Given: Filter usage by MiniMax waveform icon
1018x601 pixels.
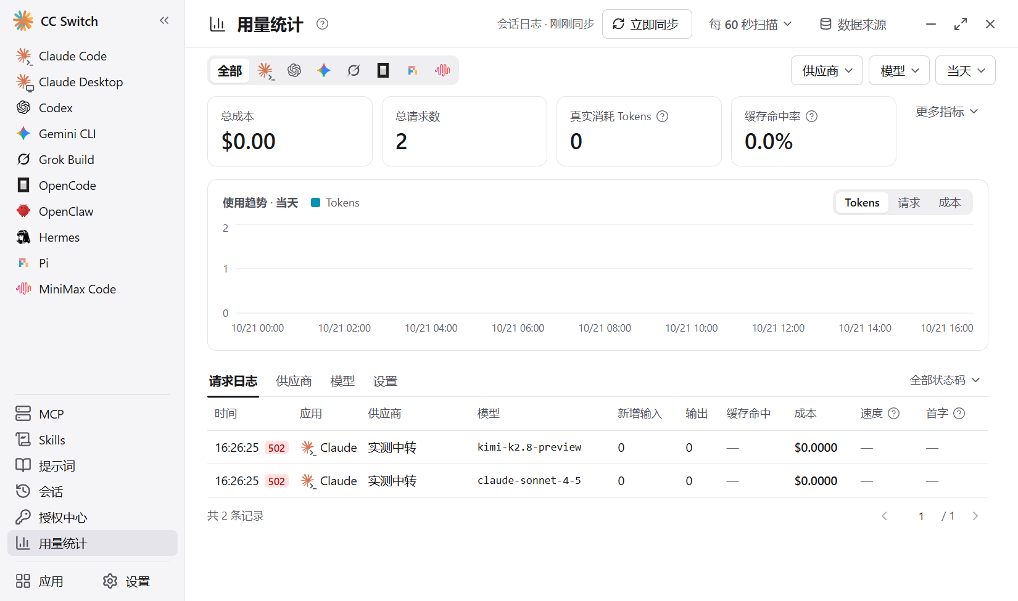Looking at the screenshot, I should (442, 71).
